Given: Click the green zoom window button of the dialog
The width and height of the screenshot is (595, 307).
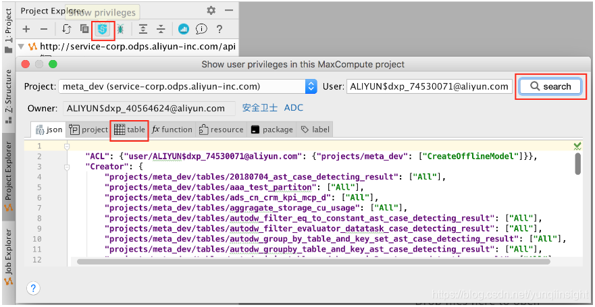Looking at the screenshot, I should point(53,64).
